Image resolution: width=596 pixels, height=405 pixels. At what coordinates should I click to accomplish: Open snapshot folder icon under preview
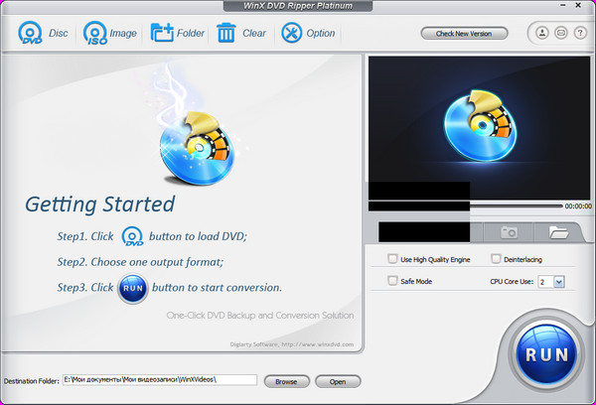click(x=558, y=232)
